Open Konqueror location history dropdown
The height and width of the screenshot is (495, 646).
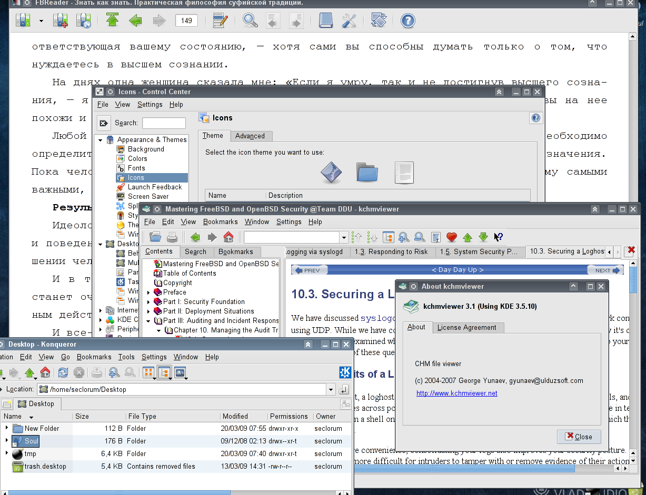tap(331, 389)
